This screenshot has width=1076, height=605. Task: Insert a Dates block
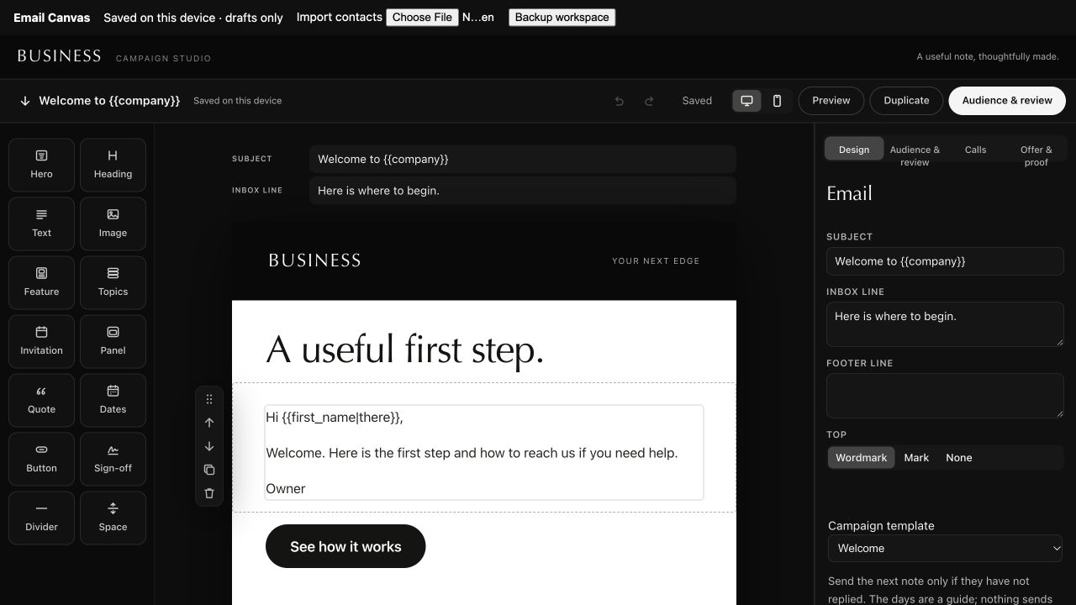tap(113, 400)
